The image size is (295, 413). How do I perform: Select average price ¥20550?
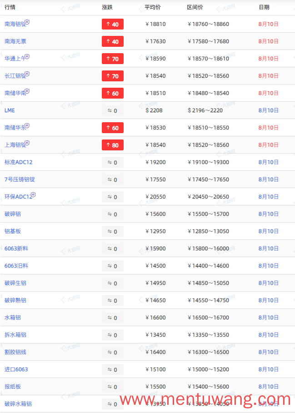click(155, 197)
